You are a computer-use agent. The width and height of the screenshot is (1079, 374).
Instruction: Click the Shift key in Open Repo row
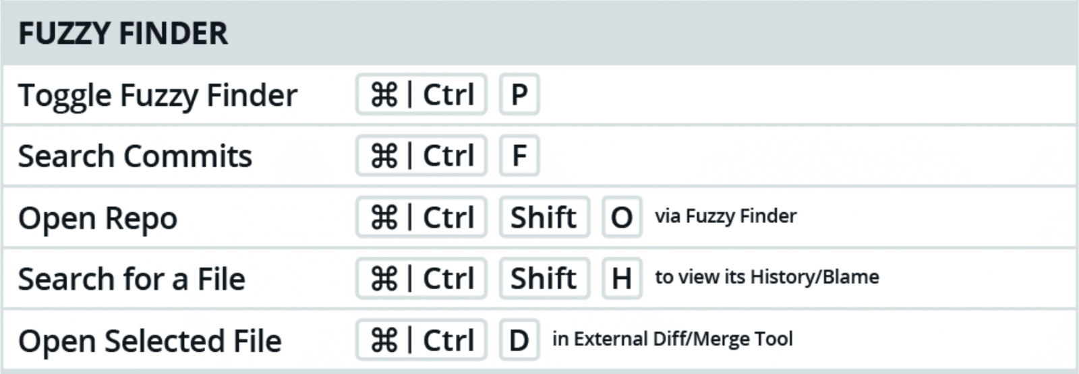coord(544,217)
